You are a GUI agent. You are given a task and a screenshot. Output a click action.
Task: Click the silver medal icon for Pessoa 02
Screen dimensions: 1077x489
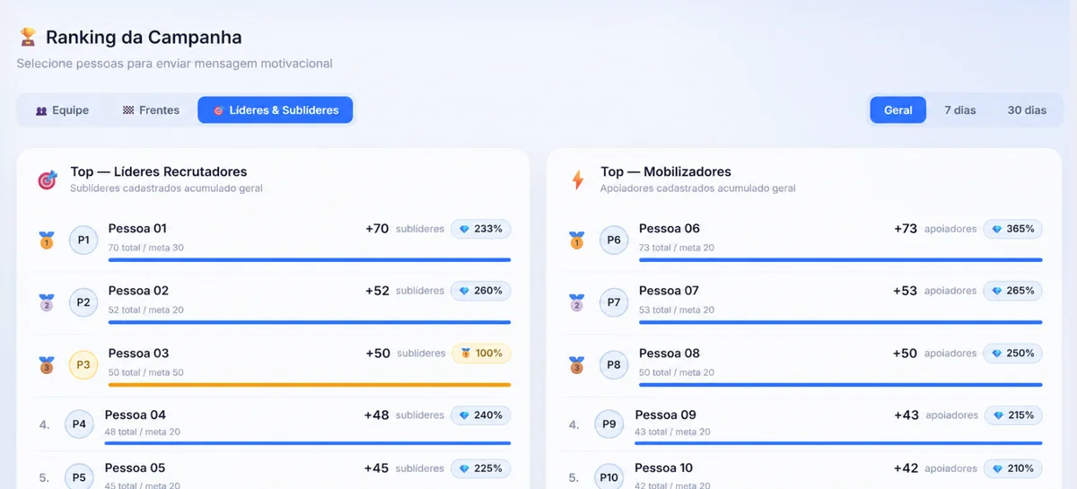(47, 302)
